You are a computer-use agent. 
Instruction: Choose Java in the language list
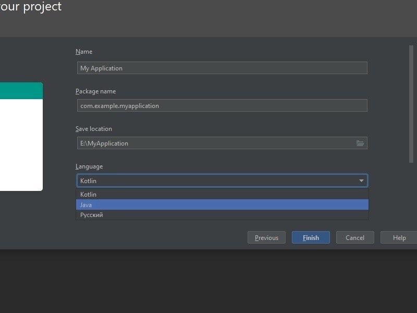[222, 204]
